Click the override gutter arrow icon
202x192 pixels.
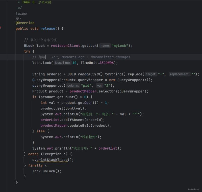point(1,28)
